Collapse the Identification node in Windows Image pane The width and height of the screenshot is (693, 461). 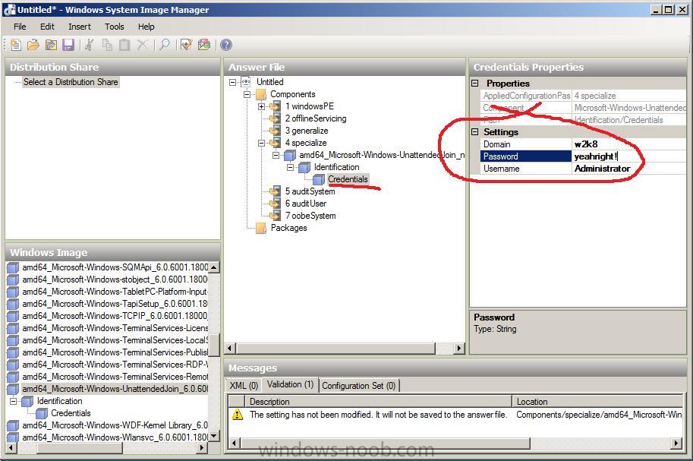tap(13, 401)
